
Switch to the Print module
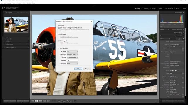(178, 8)
